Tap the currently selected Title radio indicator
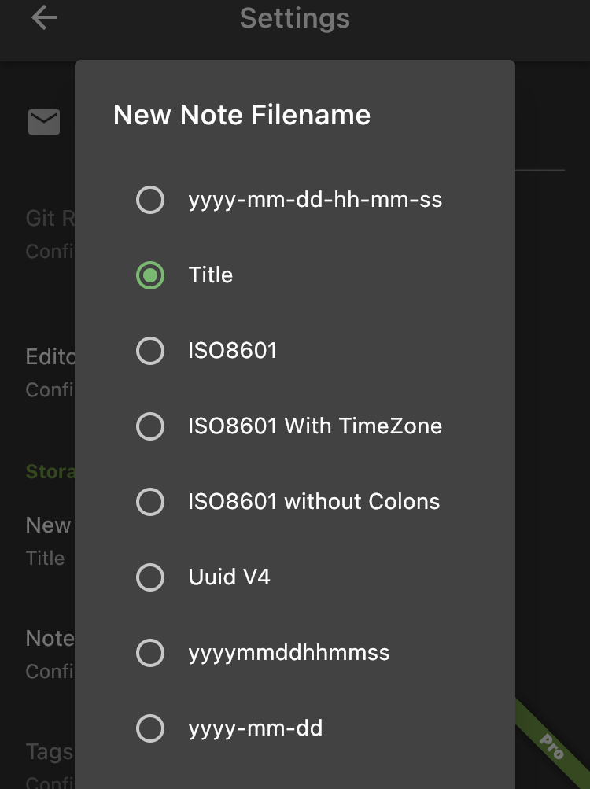Image resolution: width=590 pixels, height=789 pixels. [x=149, y=275]
